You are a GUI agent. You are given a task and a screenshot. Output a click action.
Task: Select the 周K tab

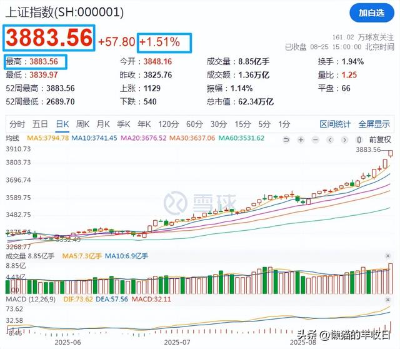(82, 124)
